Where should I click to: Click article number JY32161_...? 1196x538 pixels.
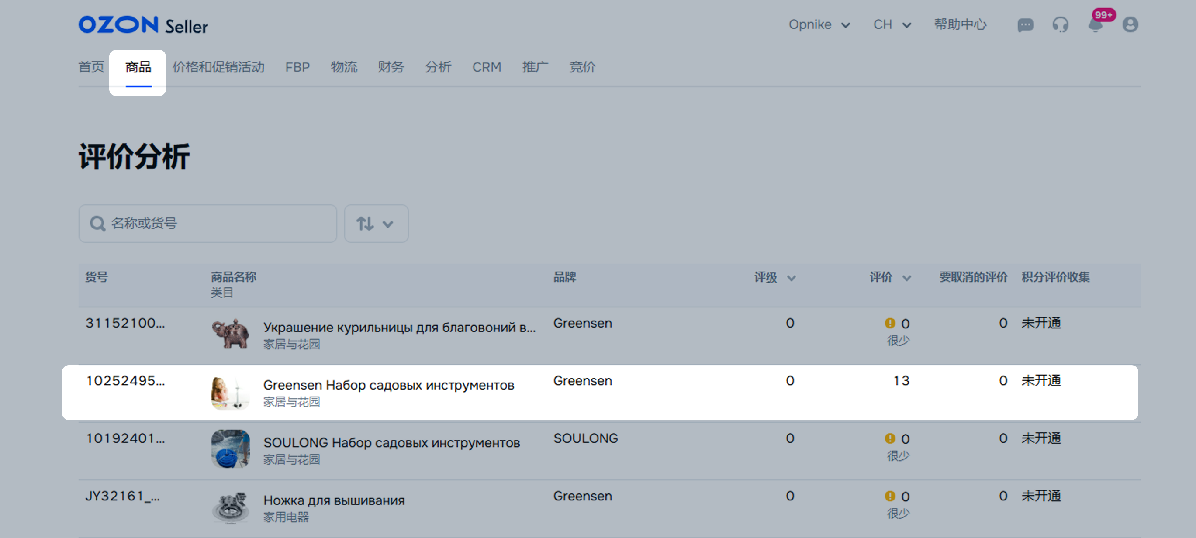(x=123, y=496)
